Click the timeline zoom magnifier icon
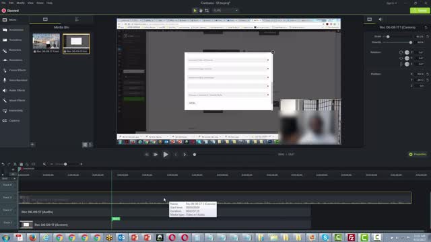The height and width of the screenshot is (242, 431). pos(44,164)
